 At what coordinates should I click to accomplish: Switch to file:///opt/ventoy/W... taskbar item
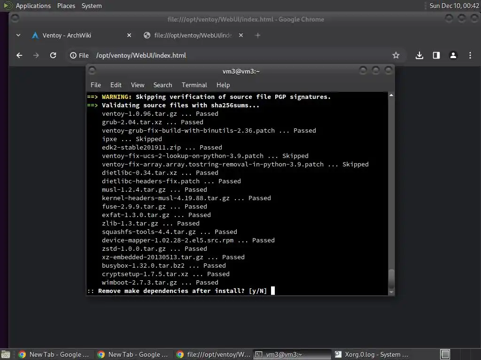[214, 354]
